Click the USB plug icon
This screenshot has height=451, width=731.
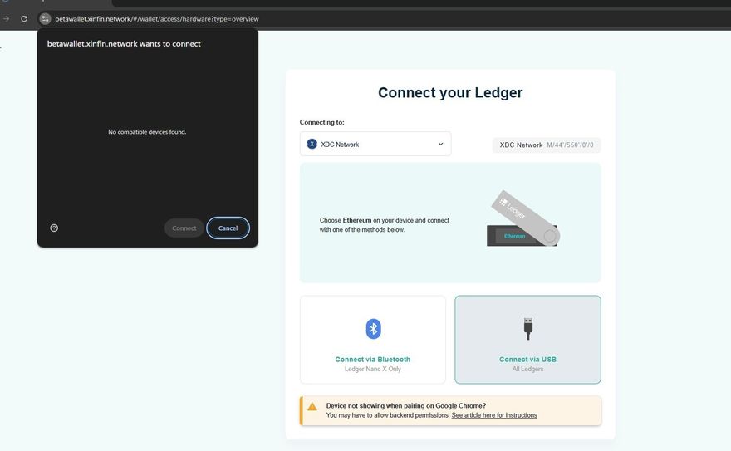coord(527,327)
